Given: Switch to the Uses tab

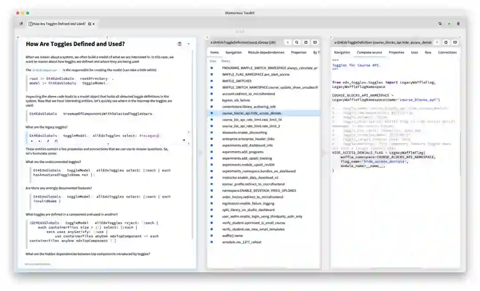Looking at the screenshot, I should 415,52.
